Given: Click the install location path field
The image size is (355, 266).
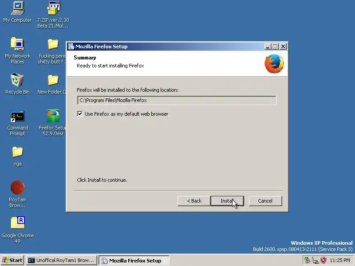Looking at the screenshot, I should click(x=177, y=101).
